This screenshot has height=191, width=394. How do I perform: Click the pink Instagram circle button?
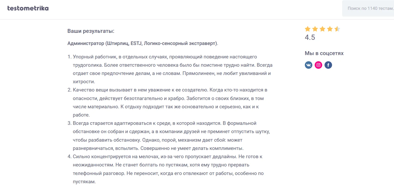318,65
